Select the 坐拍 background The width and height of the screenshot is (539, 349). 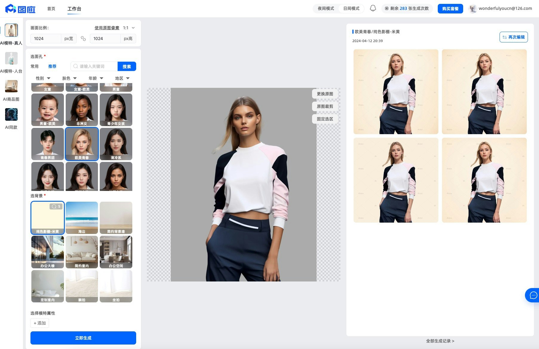(116, 286)
